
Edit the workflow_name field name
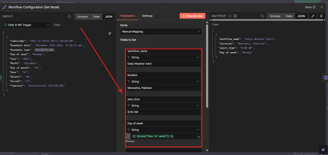pos(163,51)
